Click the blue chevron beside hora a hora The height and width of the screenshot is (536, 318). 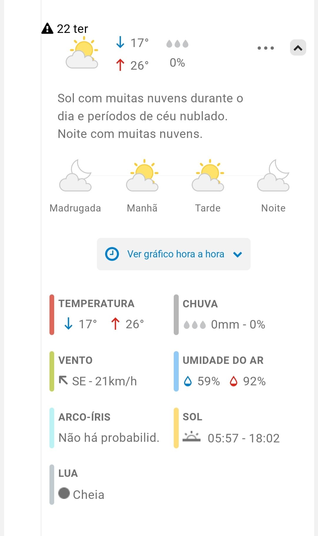238,254
